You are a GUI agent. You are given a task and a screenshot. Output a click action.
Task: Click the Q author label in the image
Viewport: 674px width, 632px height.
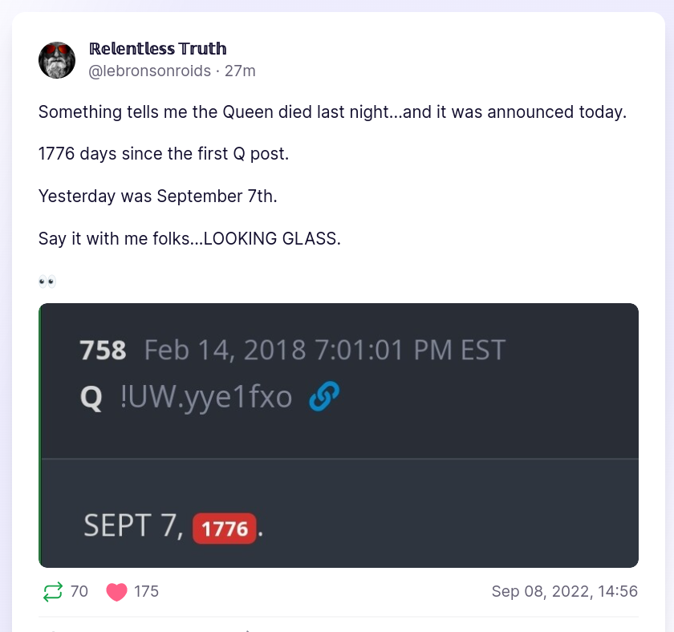click(91, 397)
